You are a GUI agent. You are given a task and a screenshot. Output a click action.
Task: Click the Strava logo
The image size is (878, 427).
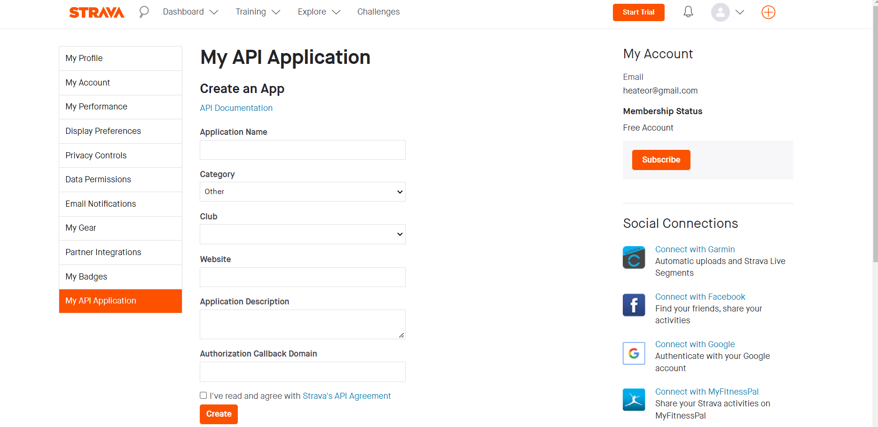coord(96,12)
